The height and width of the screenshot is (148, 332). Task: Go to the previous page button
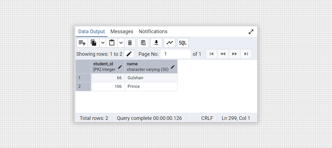223,54
